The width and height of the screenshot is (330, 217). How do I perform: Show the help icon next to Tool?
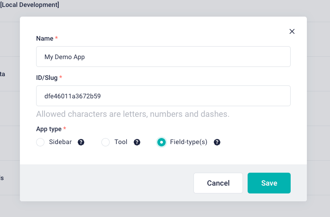[137, 142]
